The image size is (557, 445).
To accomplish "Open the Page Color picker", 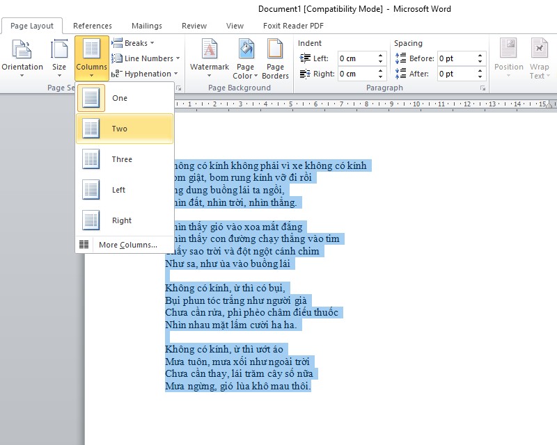I will [245, 59].
